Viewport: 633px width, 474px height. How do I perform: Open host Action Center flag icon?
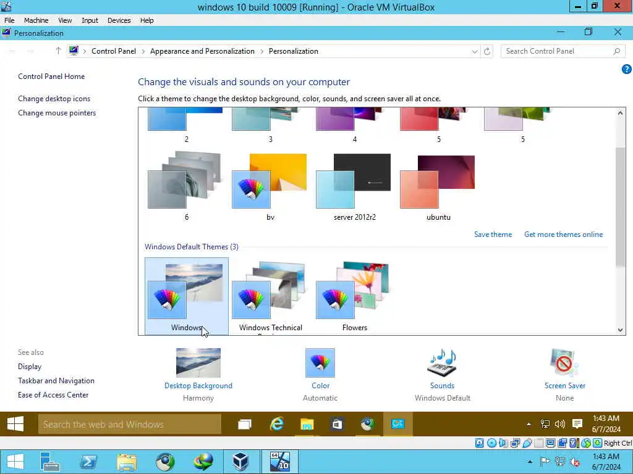(x=545, y=462)
